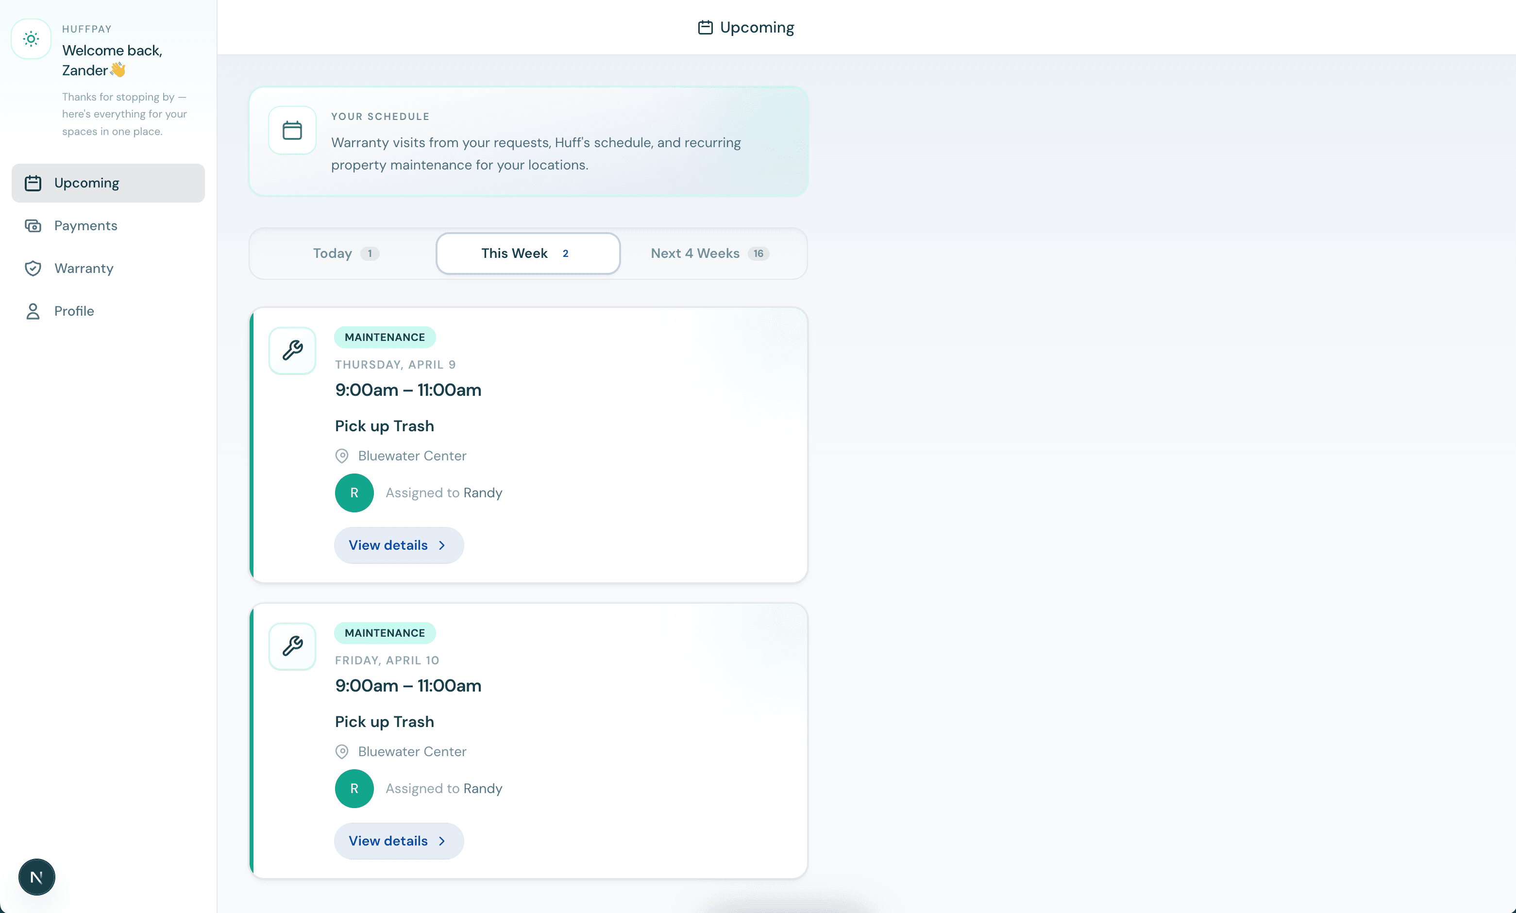The width and height of the screenshot is (1516, 913).
Task: Click the location pin beside Bluewater Center
Action: click(x=342, y=455)
